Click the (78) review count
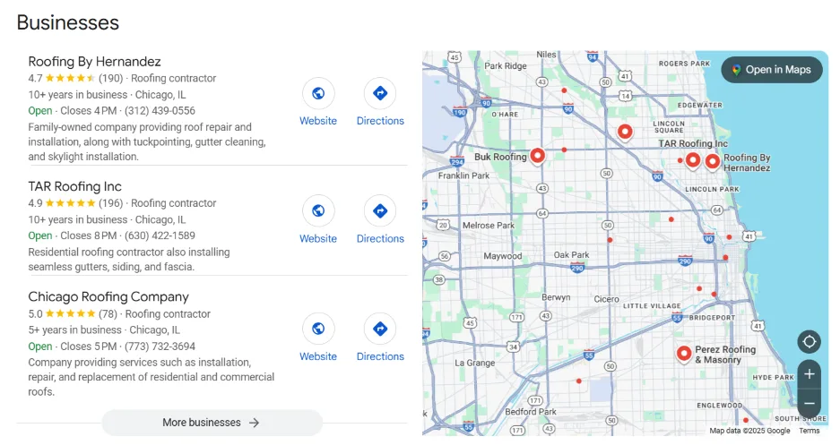 click(108, 314)
